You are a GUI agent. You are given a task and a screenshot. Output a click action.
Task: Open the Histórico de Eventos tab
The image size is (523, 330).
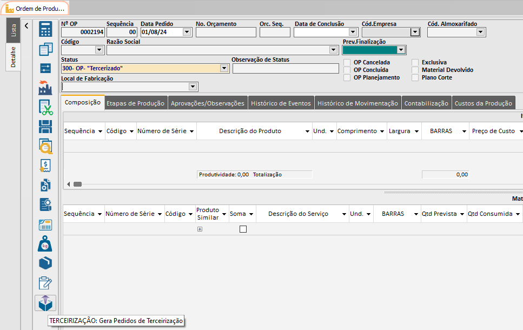coord(281,103)
